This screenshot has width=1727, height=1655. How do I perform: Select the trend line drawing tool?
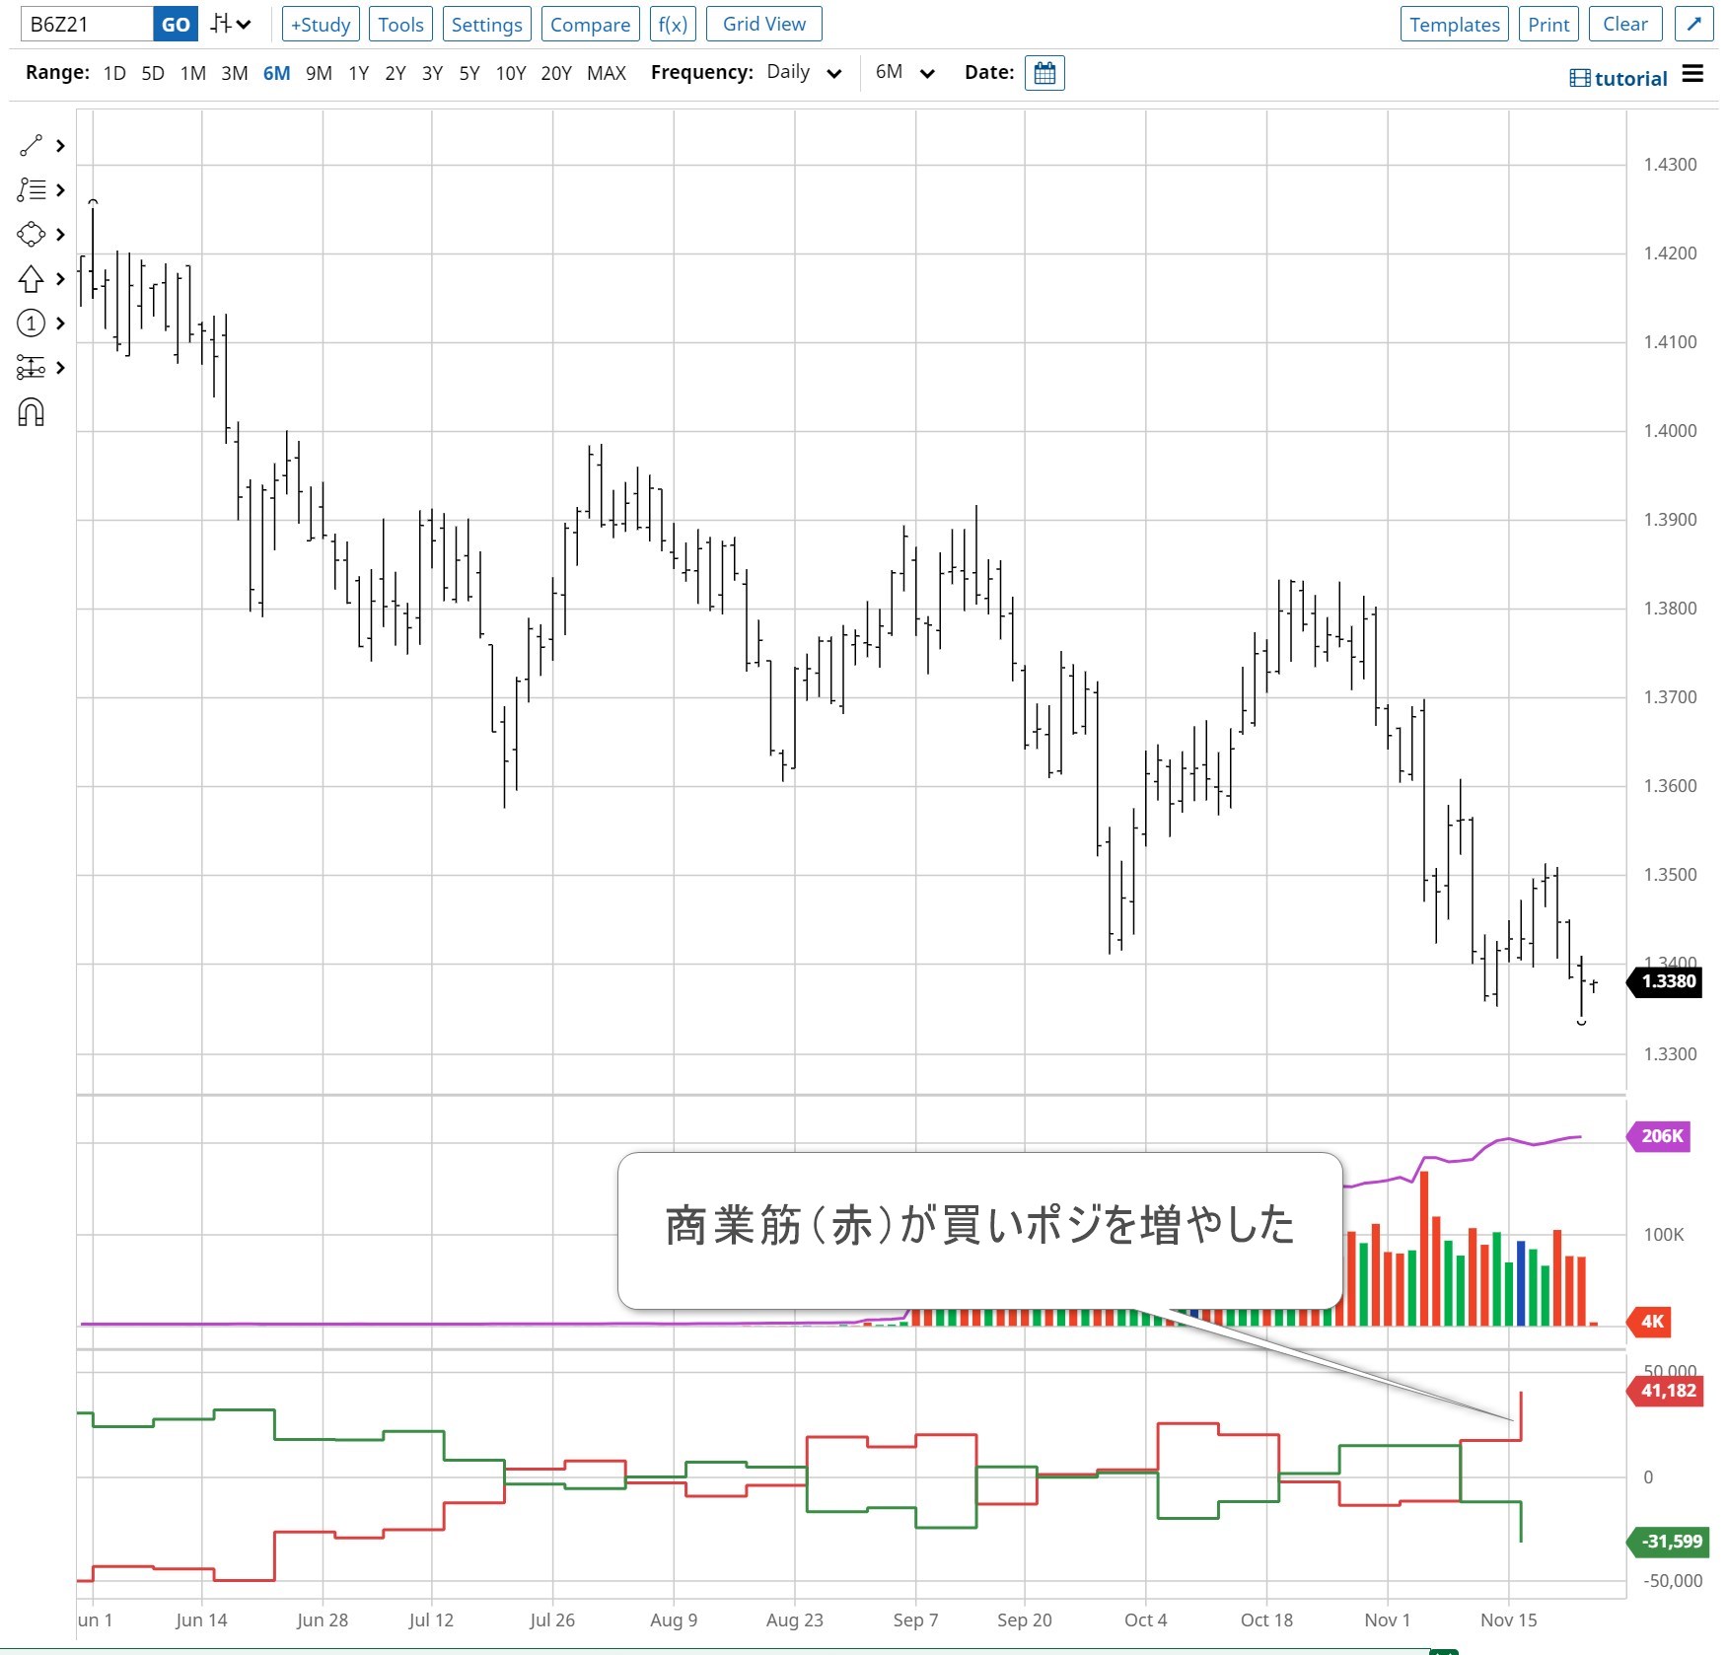pos(31,146)
